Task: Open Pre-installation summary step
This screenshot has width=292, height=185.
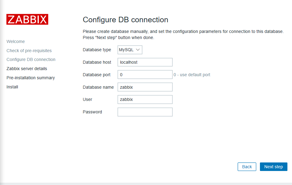Action: 31,78
